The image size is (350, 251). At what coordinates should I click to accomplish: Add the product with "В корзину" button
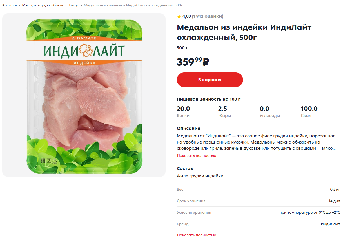[x=210, y=80]
